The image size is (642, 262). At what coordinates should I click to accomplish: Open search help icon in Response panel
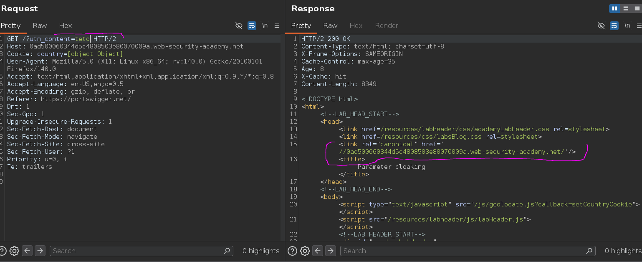click(x=292, y=251)
